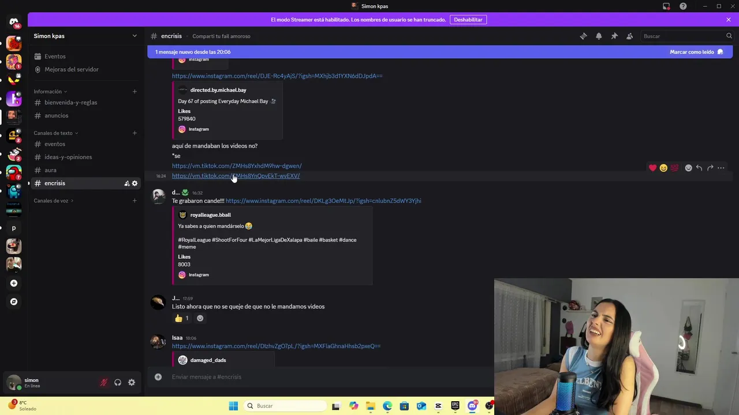Open bienvenida-y-reglas channel

tap(85, 103)
